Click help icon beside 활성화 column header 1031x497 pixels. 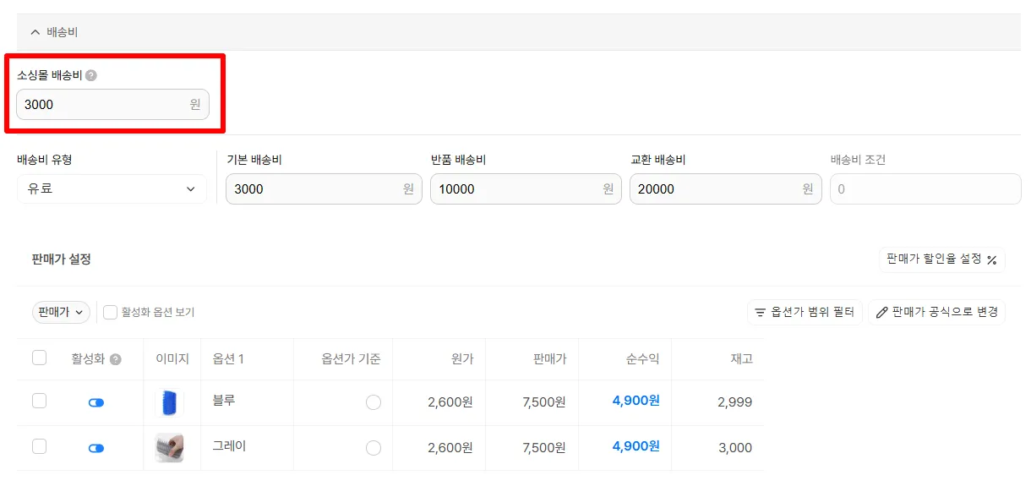[116, 359]
